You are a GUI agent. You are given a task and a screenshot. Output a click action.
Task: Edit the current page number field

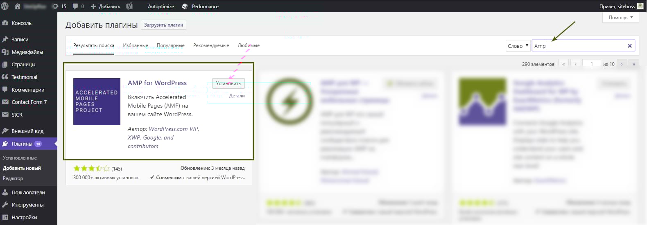(x=592, y=64)
